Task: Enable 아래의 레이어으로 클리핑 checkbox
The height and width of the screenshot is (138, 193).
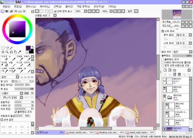Action: tap(163, 63)
